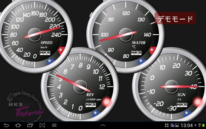Tap the -30 mark on IGN gauge
This screenshot has height=129, width=206.
tap(172, 108)
